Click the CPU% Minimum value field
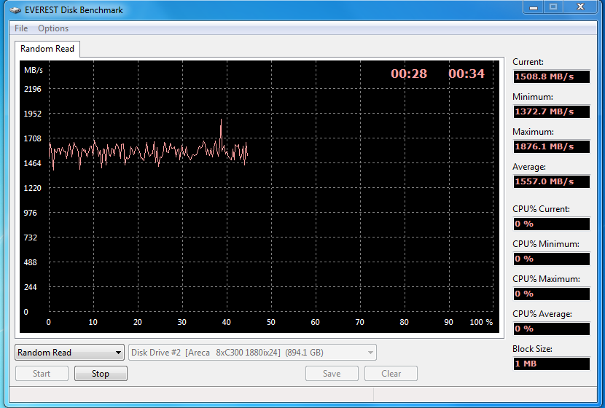The height and width of the screenshot is (408, 605). [551, 259]
